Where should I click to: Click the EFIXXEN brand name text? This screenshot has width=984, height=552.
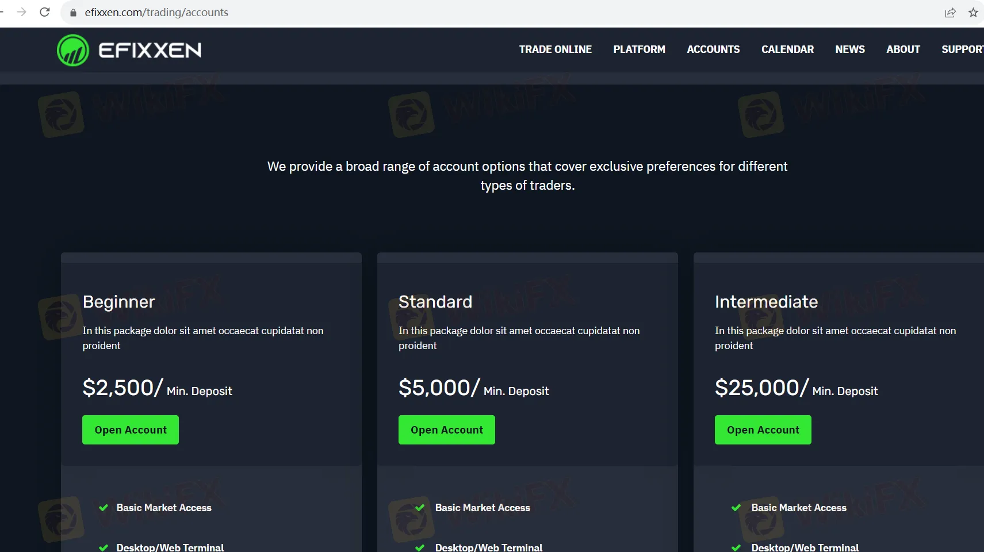click(150, 51)
